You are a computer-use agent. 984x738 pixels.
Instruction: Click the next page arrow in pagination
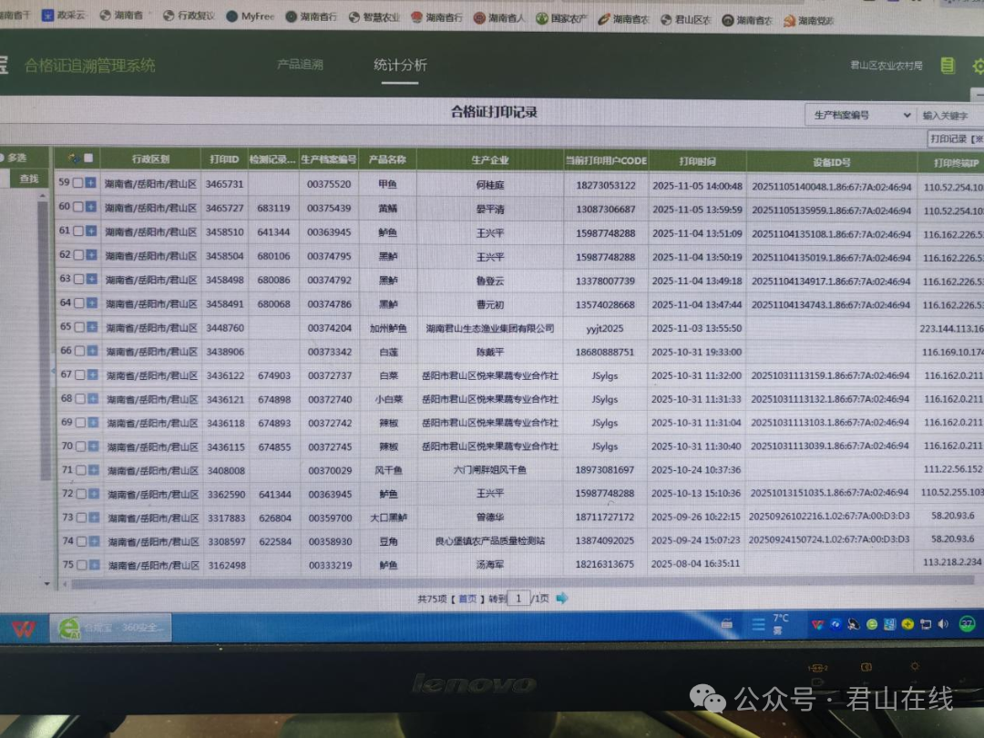coord(562,599)
